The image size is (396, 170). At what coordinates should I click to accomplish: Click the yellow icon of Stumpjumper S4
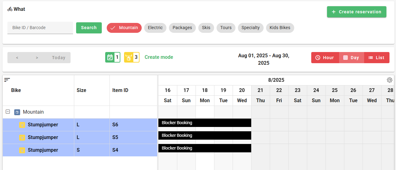click(22, 150)
